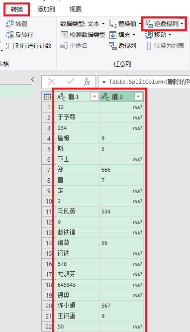Click the ABC type icon of 值.2
190x332 pixels.
pos(105,97)
